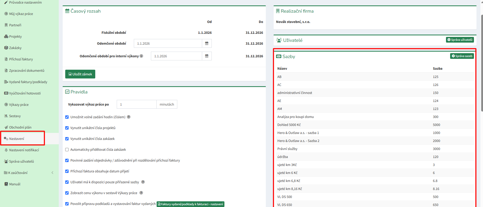483x207 pixels.
Task: Open Nastavení notifikací page
Action: (30, 150)
